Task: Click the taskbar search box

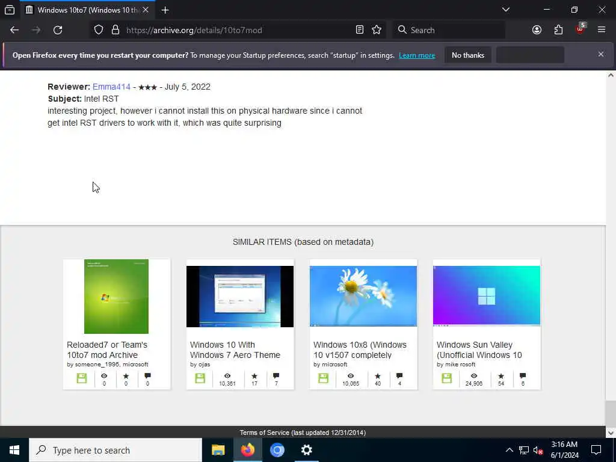Action: pyautogui.click(x=115, y=450)
